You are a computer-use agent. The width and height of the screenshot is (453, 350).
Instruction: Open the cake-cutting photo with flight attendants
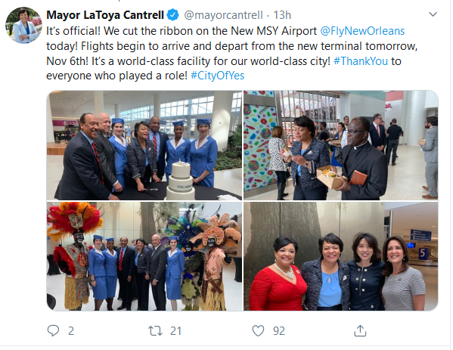point(144,145)
